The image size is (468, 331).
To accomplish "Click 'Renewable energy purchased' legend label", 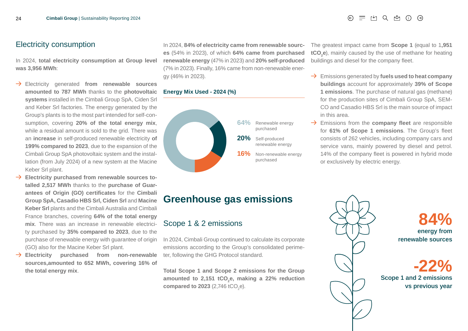I will click(x=274, y=126).
